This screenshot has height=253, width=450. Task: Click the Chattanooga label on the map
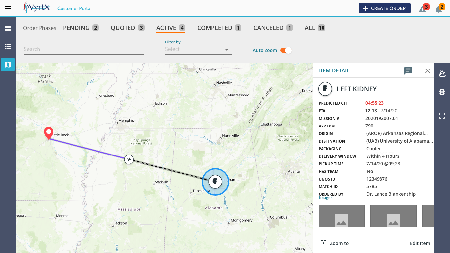click(x=271, y=124)
